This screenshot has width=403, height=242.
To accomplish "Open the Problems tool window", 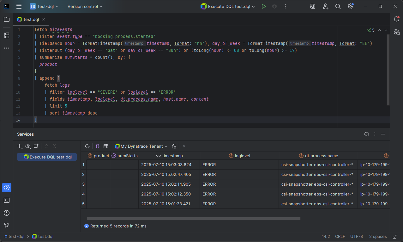I will (x=7, y=213).
